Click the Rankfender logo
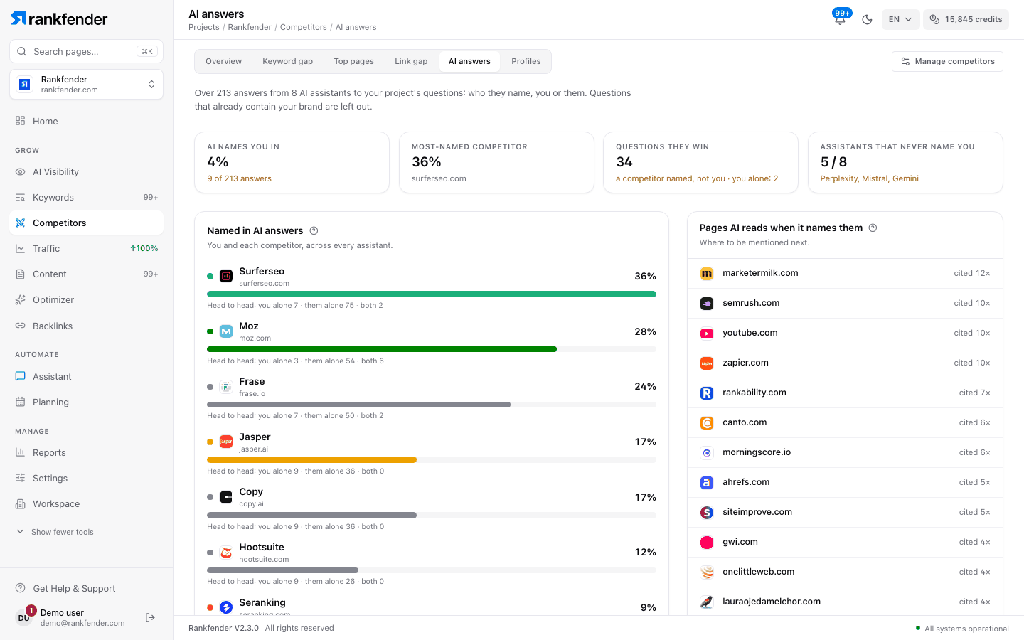 pos(59,18)
